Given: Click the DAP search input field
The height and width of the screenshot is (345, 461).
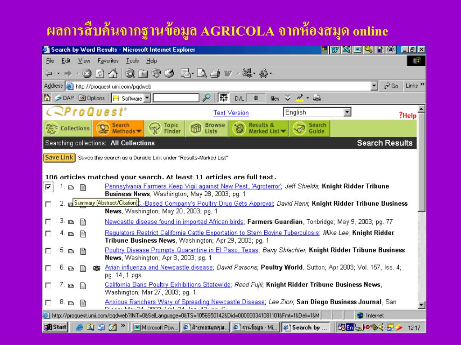Looking at the screenshot, I should [x=176, y=97].
